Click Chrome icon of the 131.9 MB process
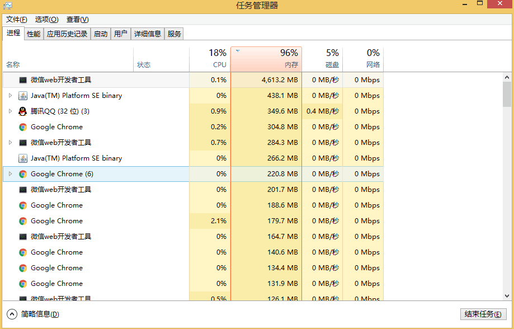514x329 pixels. pyautogui.click(x=22, y=284)
